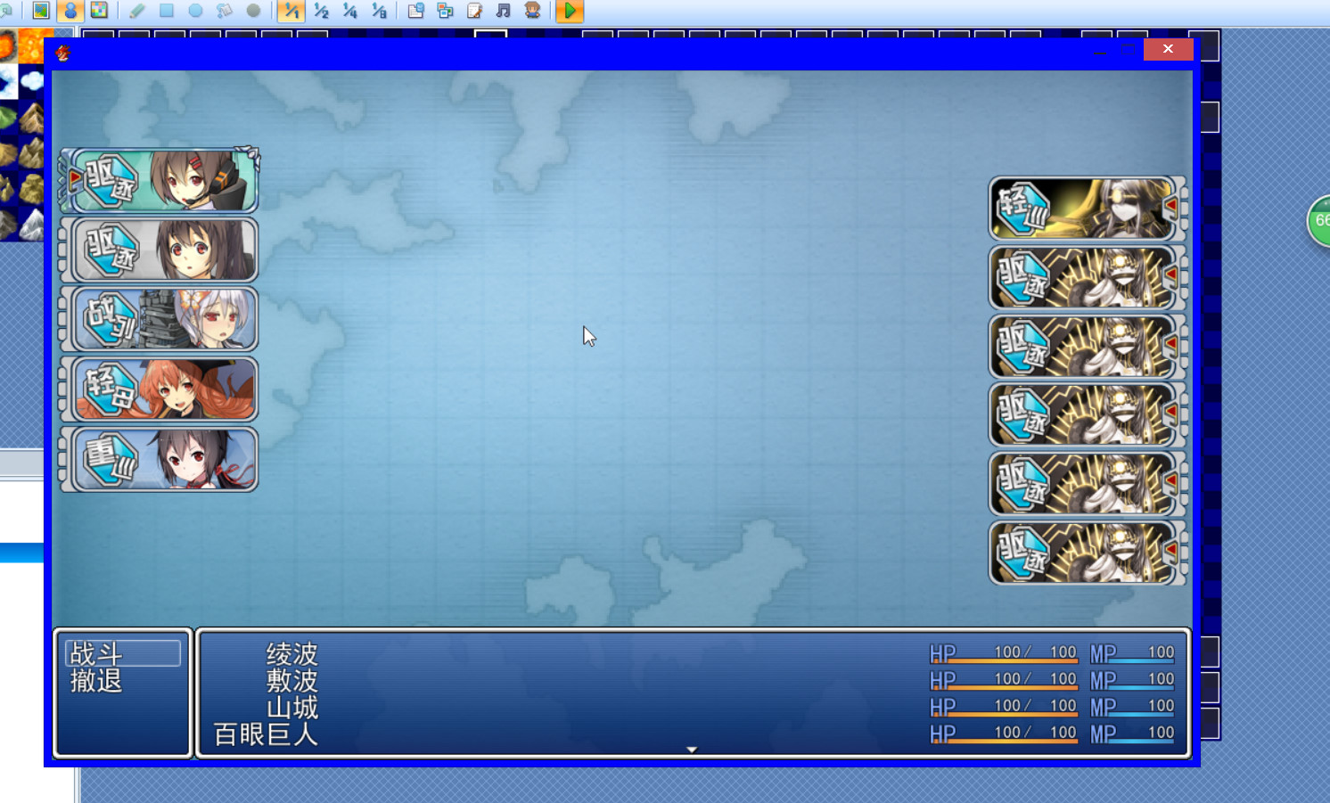
Task: Select the Flood Fill tool
Action: (x=225, y=11)
